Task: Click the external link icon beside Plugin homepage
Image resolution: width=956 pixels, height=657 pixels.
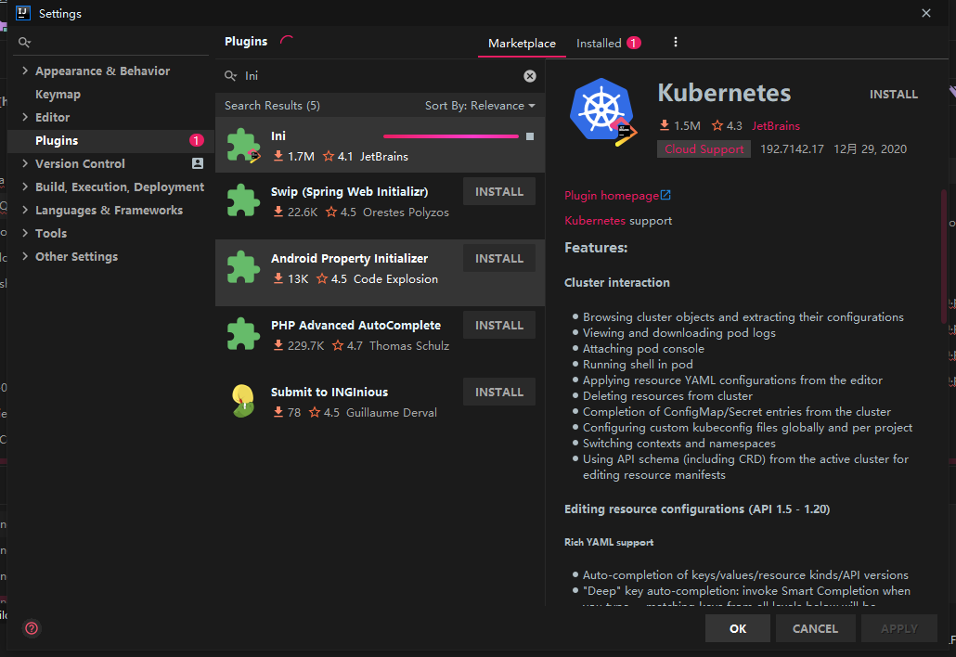Action: pyautogui.click(x=665, y=195)
